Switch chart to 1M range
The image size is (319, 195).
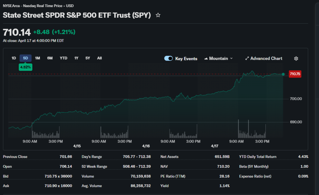37,58
